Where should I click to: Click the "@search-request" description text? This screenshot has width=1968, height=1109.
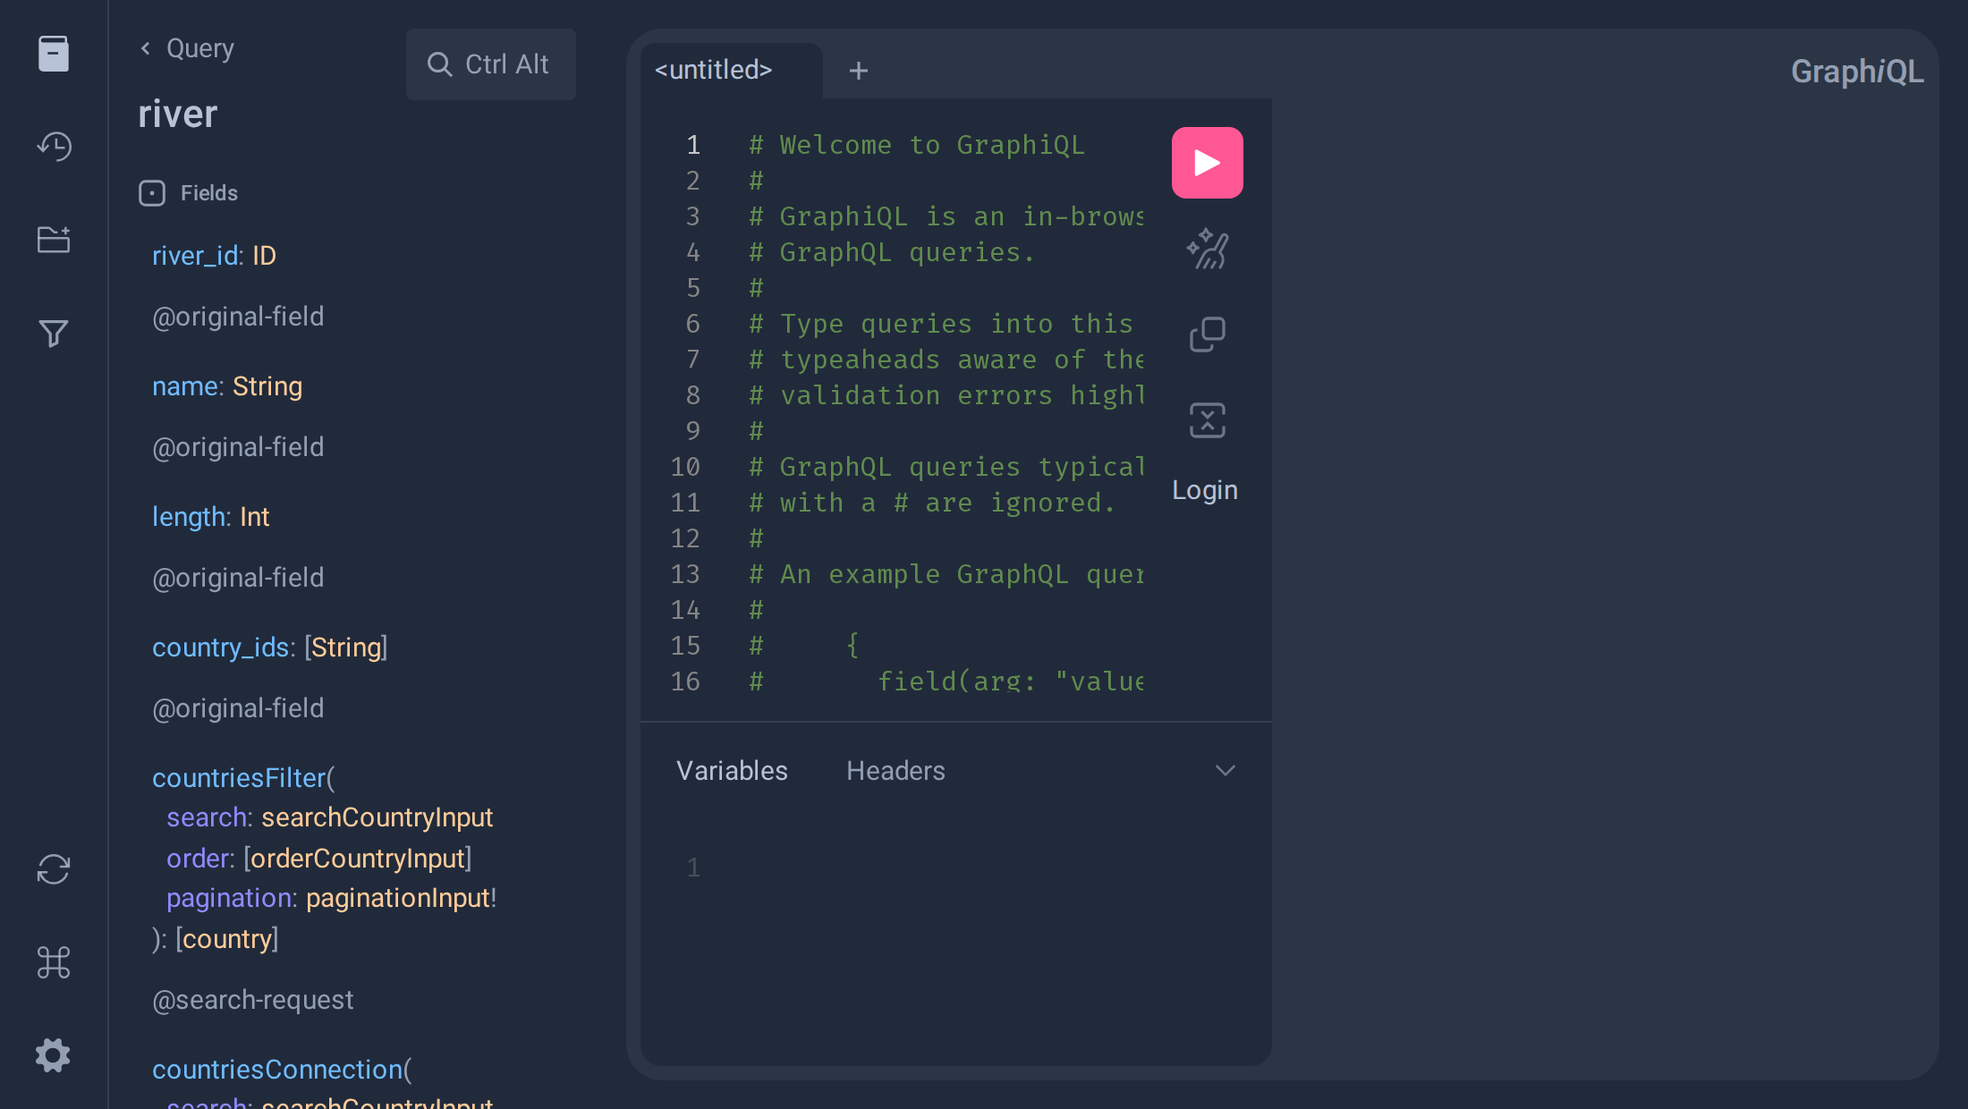click(252, 1000)
